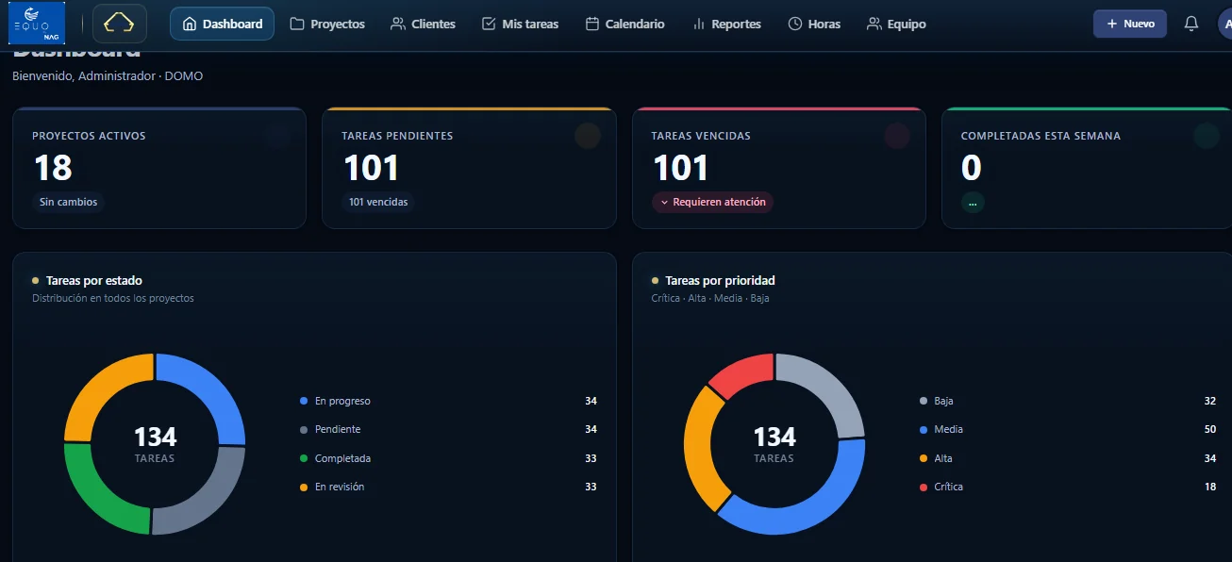The width and height of the screenshot is (1232, 562).
Task: Go to Equipo page
Action: (896, 24)
